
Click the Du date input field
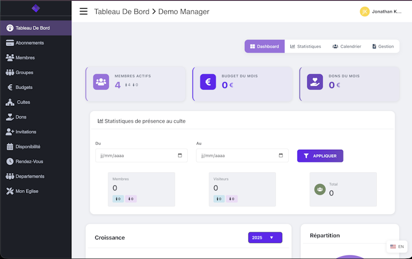pyautogui.click(x=141, y=155)
